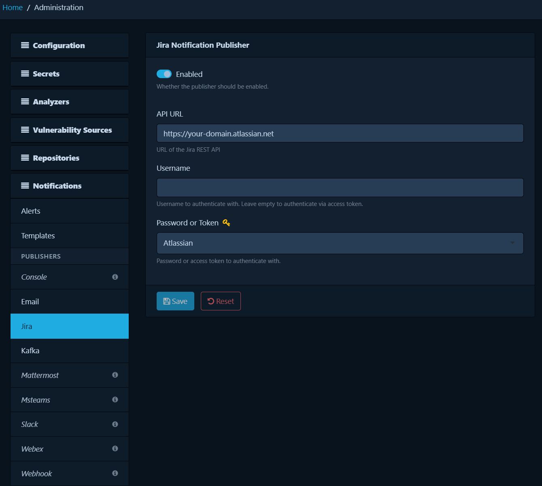Click the Configuration section list icon
This screenshot has width=542, height=486.
click(25, 45)
